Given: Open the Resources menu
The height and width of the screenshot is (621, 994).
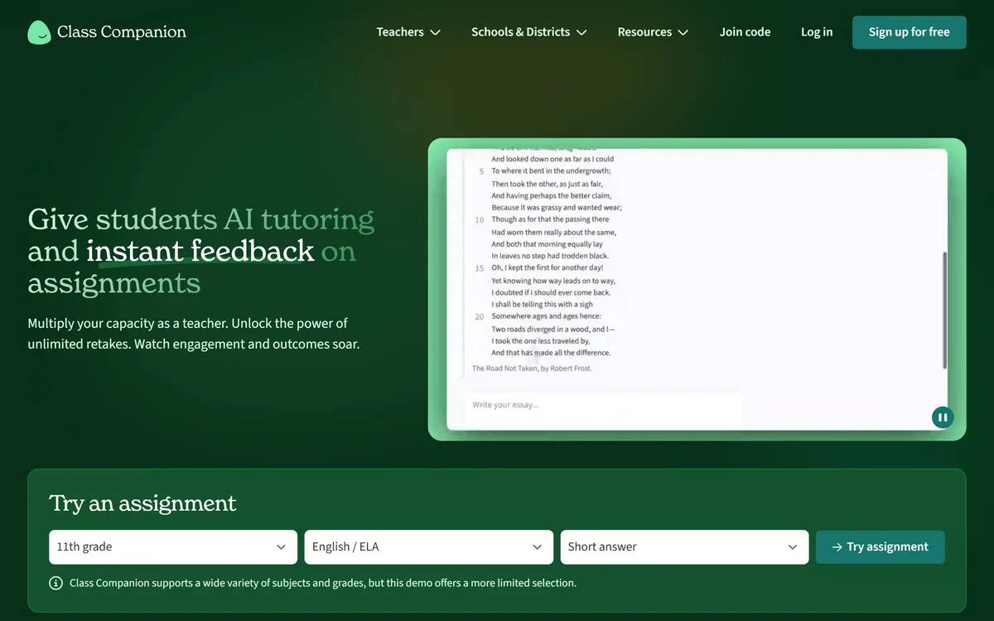Looking at the screenshot, I should (x=653, y=32).
